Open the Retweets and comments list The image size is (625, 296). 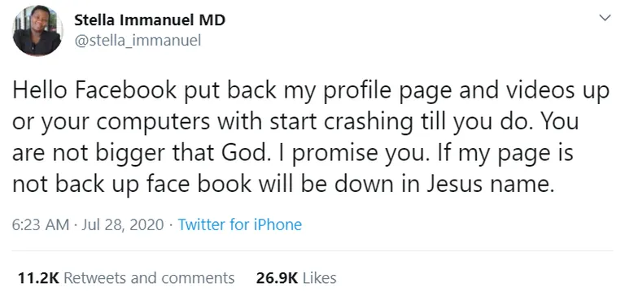click(x=149, y=277)
